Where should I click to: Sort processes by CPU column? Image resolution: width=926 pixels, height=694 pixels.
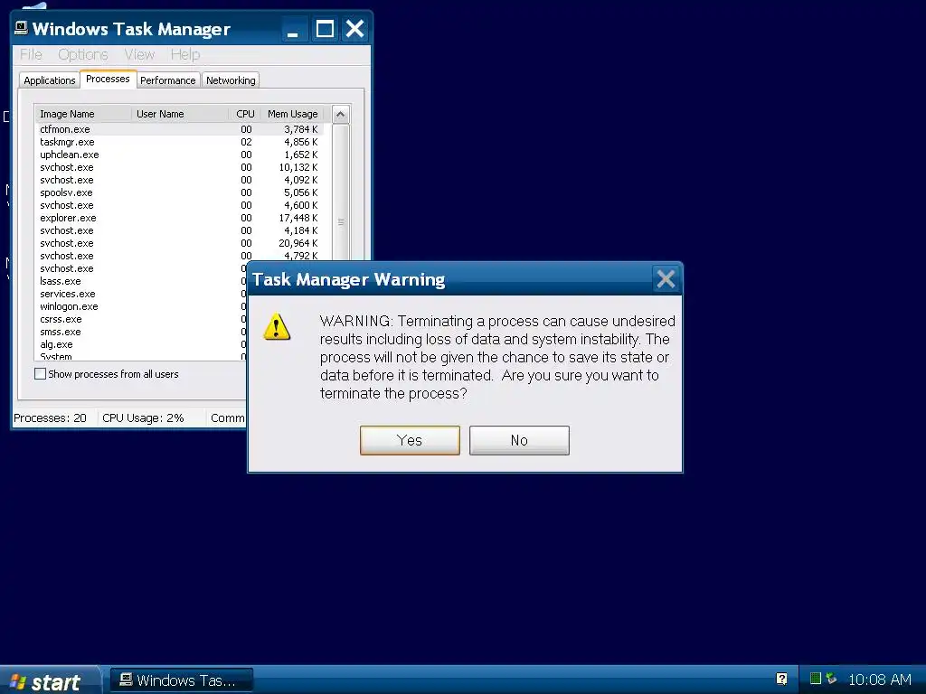tap(244, 114)
